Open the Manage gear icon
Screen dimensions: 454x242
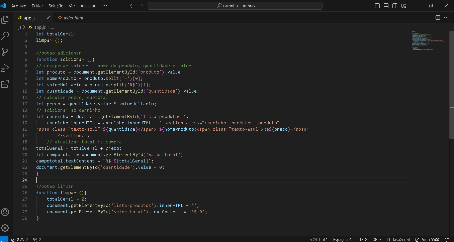click(5, 228)
